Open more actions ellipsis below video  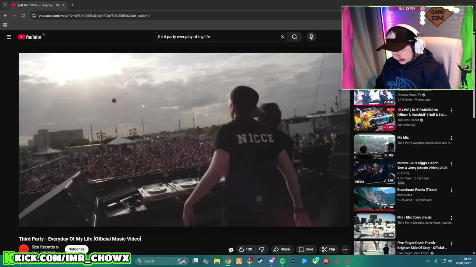pyautogui.click(x=345, y=249)
